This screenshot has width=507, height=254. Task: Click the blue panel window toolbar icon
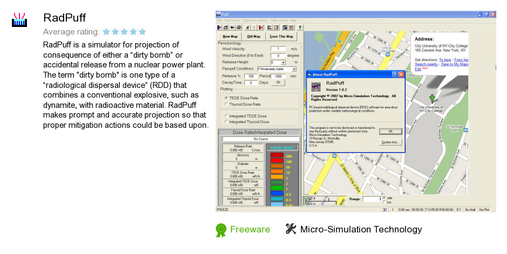(x=285, y=28)
